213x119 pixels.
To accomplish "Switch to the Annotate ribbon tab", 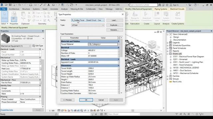I will (54, 9).
